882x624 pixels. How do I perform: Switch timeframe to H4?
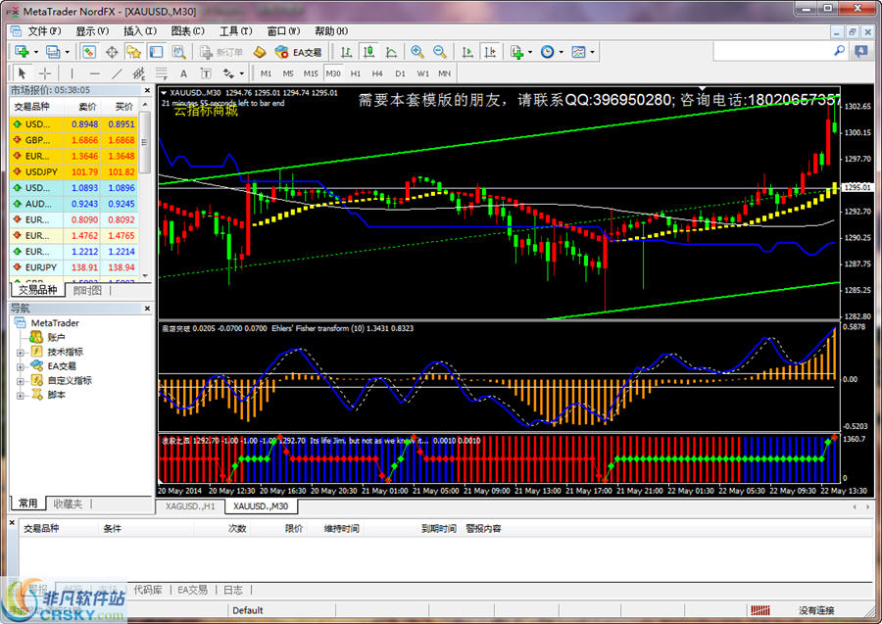[377, 73]
